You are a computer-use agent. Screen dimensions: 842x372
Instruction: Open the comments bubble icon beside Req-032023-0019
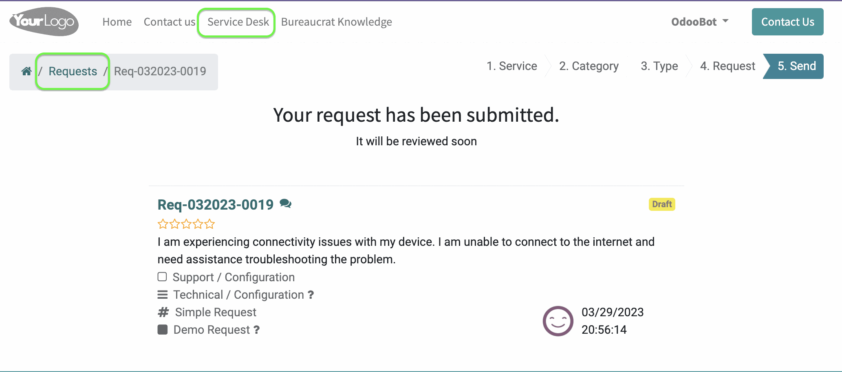click(x=285, y=204)
